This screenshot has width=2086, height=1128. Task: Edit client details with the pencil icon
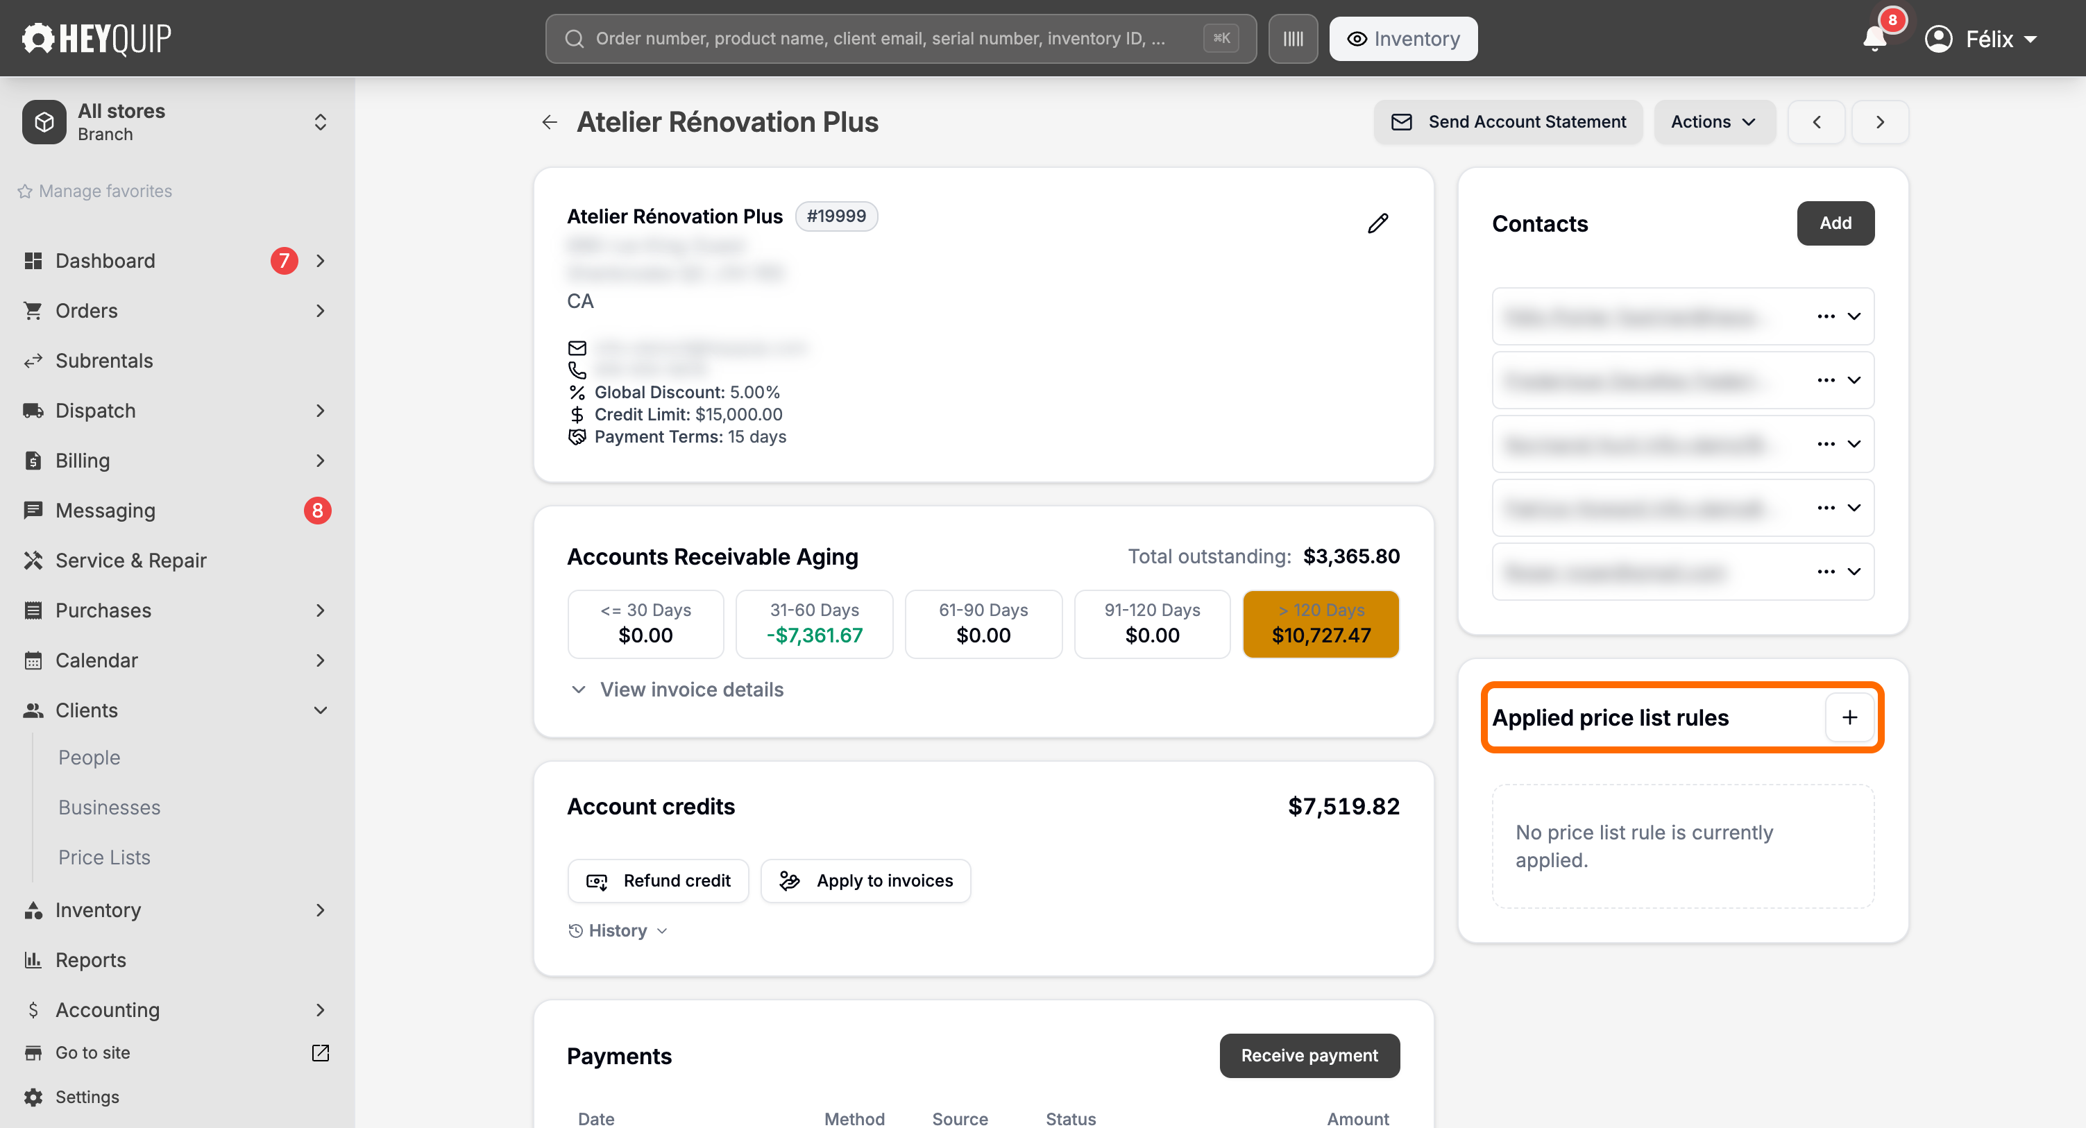tap(1377, 223)
